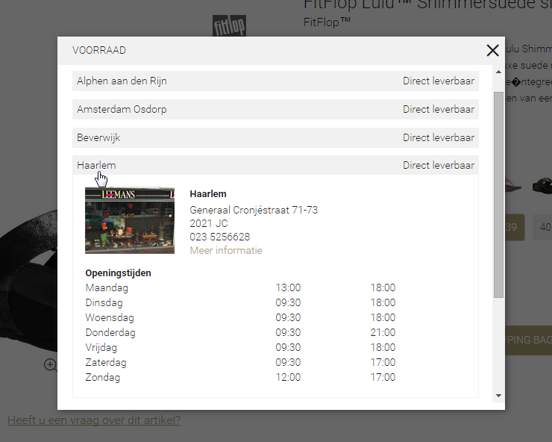
Task: Click the scrollbar down arrow in dialog
Action: pos(498,396)
